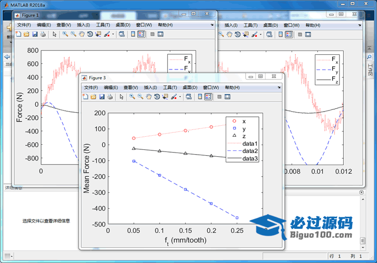Select Rotate 3D tool in Figure 1
Image resolution: width=377 pixels, height=263 pixels.
(90, 34)
